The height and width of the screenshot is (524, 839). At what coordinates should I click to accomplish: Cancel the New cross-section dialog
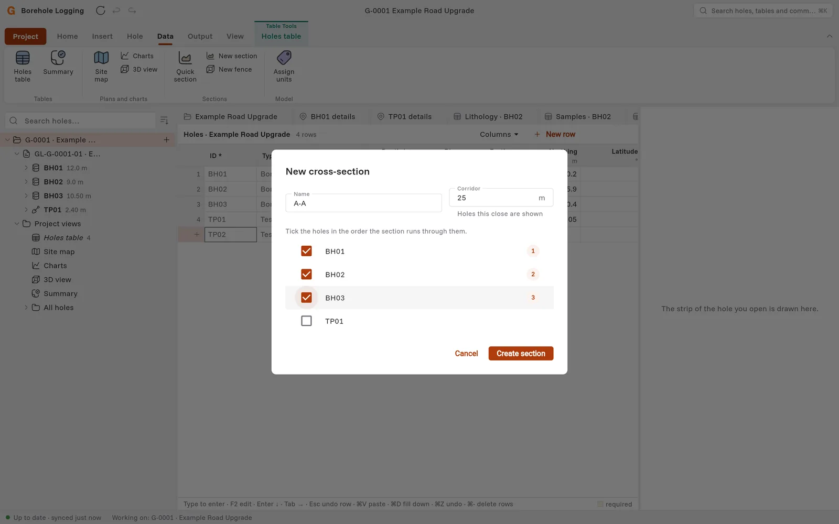point(466,354)
